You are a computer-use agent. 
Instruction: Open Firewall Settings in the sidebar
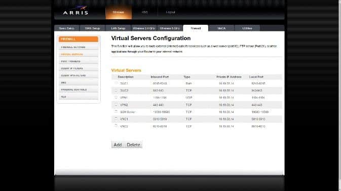coord(79,47)
